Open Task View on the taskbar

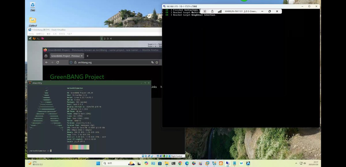point(139,163)
